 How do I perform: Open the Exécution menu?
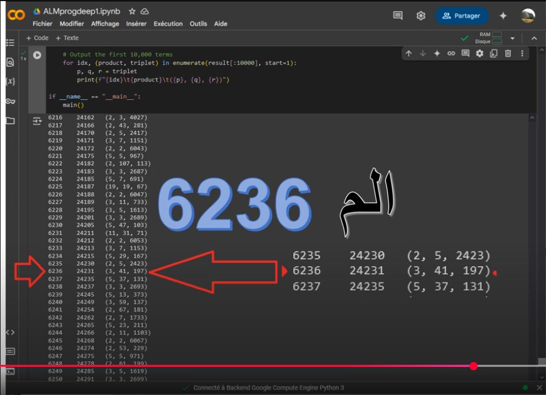(x=168, y=24)
